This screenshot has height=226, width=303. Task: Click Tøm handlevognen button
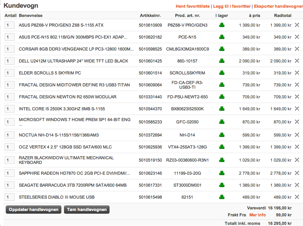pyautogui.click(x=87, y=209)
